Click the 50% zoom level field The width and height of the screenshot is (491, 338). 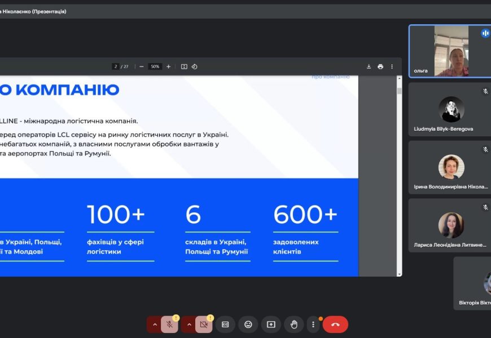click(x=155, y=66)
